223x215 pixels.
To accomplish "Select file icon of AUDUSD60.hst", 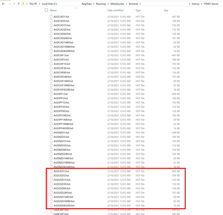I will pyautogui.click(x=51, y=188).
